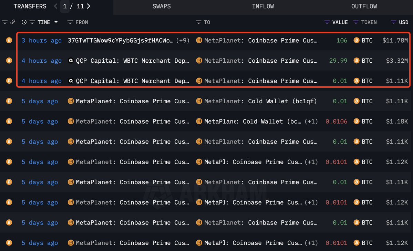Click the link icon in the header row

tap(13, 22)
